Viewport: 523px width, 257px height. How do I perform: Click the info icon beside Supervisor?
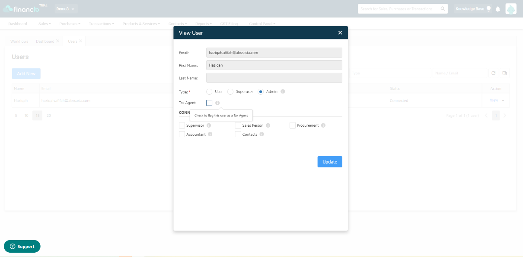click(x=209, y=125)
